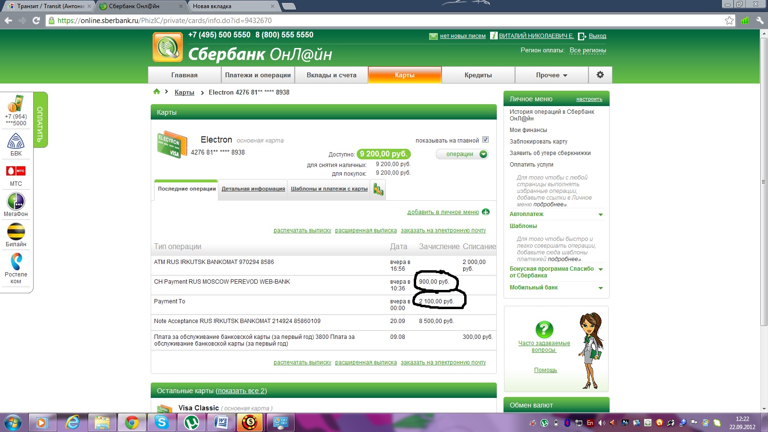
Task: Click upper 'заказать на электронную почту' link
Action: coord(443,230)
